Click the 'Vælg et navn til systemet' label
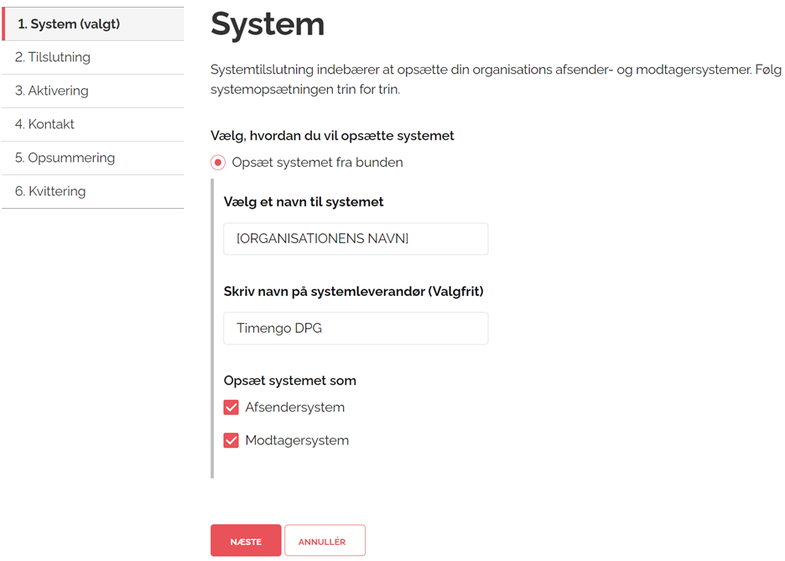The width and height of the screenshot is (785, 561). 304,202
